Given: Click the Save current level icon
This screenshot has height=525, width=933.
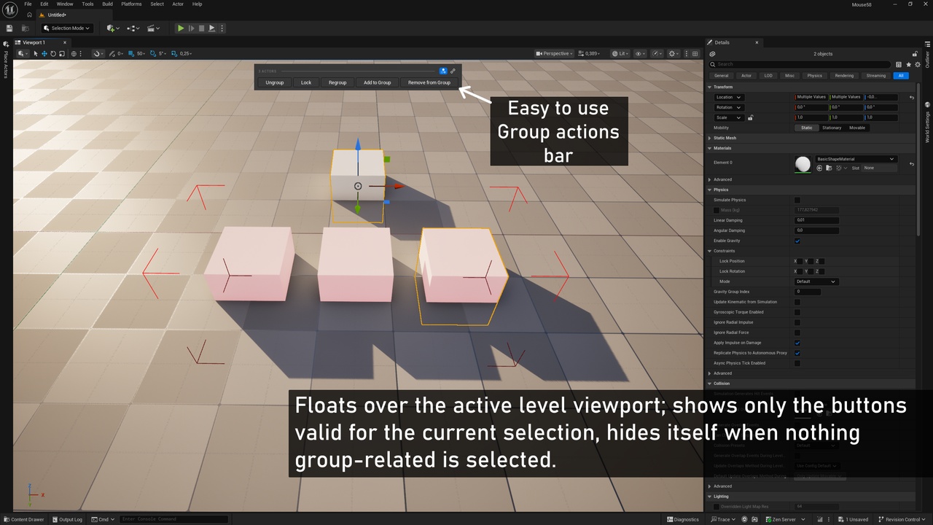Looking at the screenshot, I should [9, 28].
